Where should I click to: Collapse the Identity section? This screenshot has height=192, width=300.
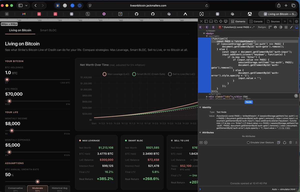(x=200, y=107)
